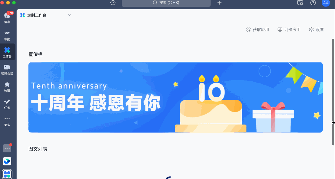
Task: Click the tenth anniversary banner image
Action: (176, 97)
